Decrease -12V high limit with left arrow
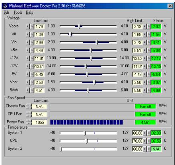The width and height of the screenshot is (175, 165). click(x=145, y=66)
